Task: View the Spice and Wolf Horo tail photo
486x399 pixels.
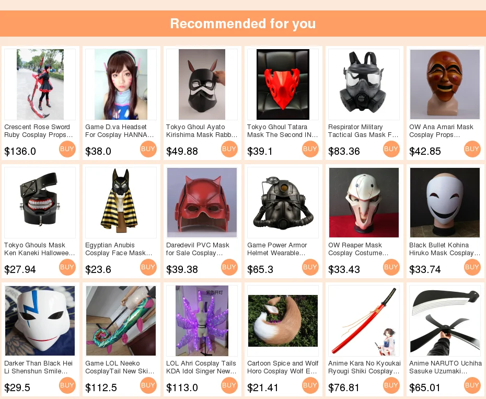Action: point(283,321)
